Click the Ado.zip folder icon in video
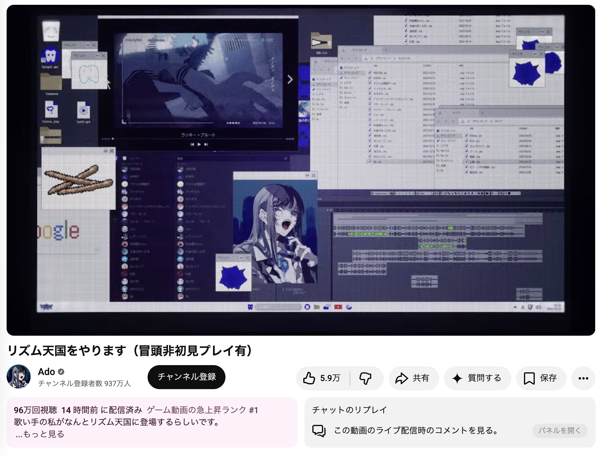The height and width of the screenshot is (457, 603). pos(321,41)
